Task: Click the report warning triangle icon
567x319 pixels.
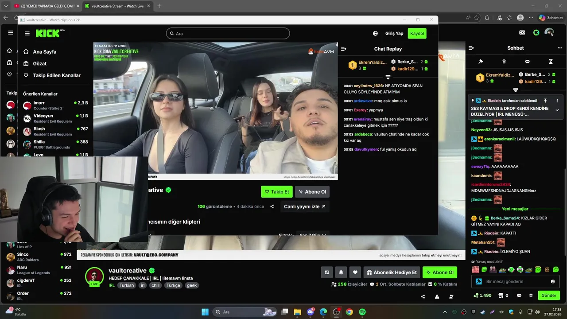Action: point(437,296)
